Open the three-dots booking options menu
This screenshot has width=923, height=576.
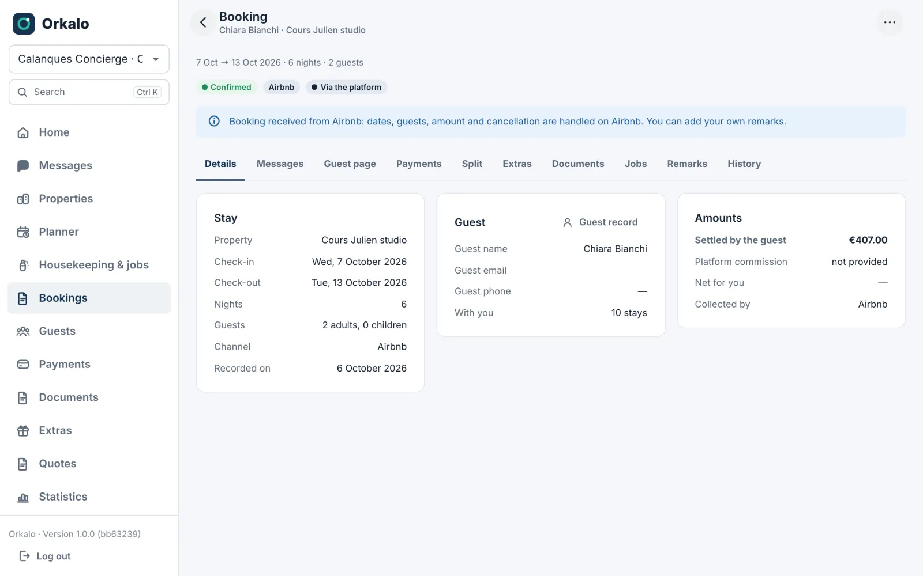coord(890,22)
